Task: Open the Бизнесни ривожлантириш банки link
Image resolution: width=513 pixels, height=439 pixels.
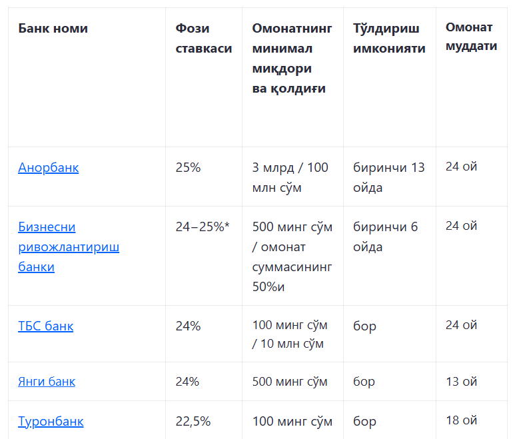Action: [x=69, y=247]
